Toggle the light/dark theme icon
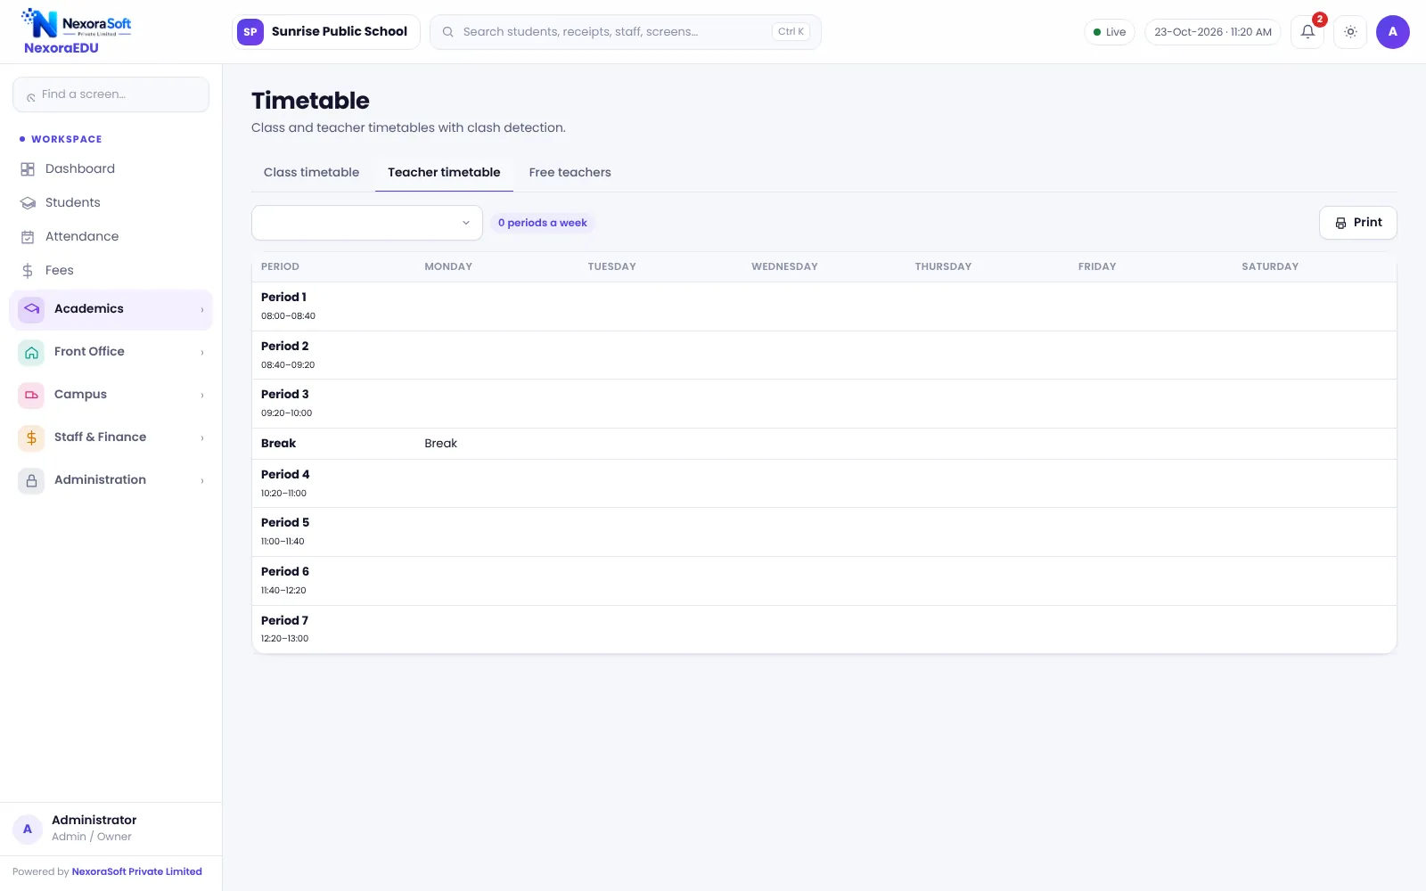Screen dimensions: 1426x891 tap(1350, 32)
